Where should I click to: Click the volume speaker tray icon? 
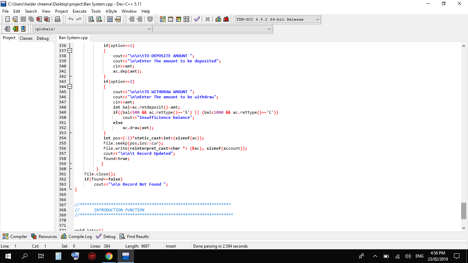[408, 256]
